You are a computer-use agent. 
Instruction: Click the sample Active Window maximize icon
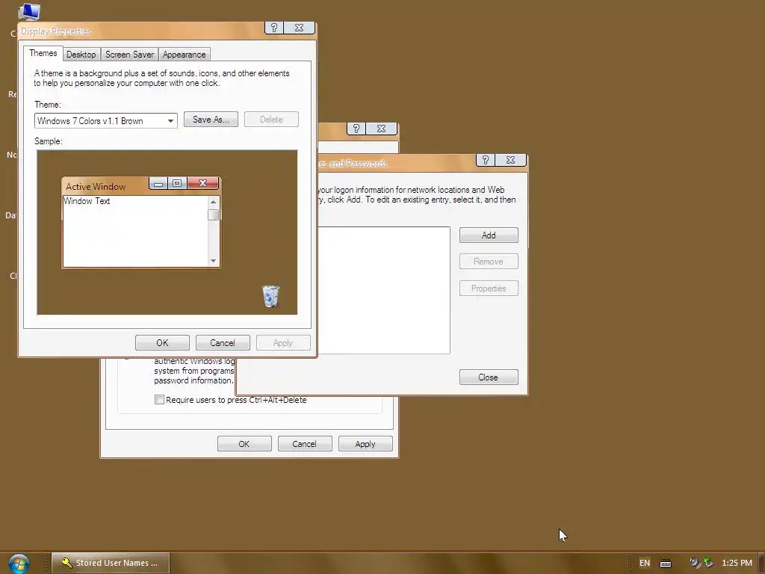[177, 183]
